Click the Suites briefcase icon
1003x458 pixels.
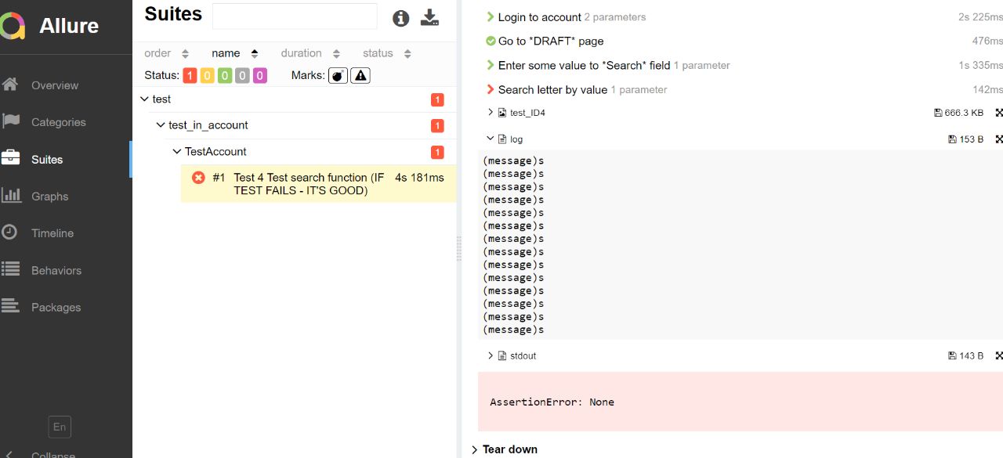coord(10,158)
